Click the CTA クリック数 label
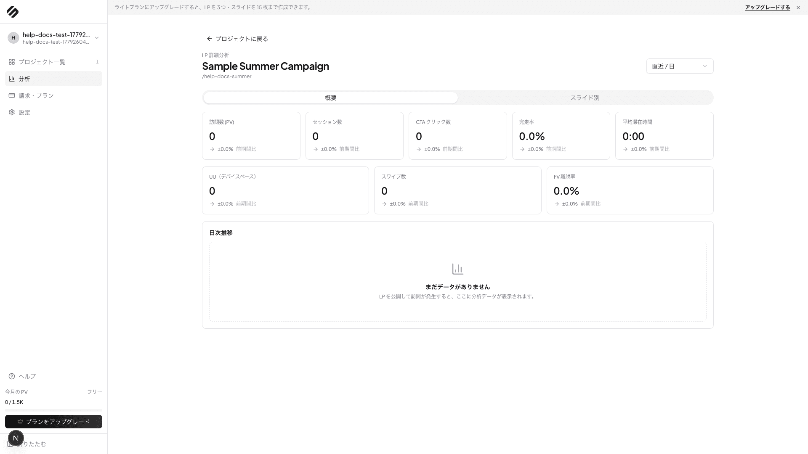This screenshot has height=454, width=808. click(x=433, y=122)
